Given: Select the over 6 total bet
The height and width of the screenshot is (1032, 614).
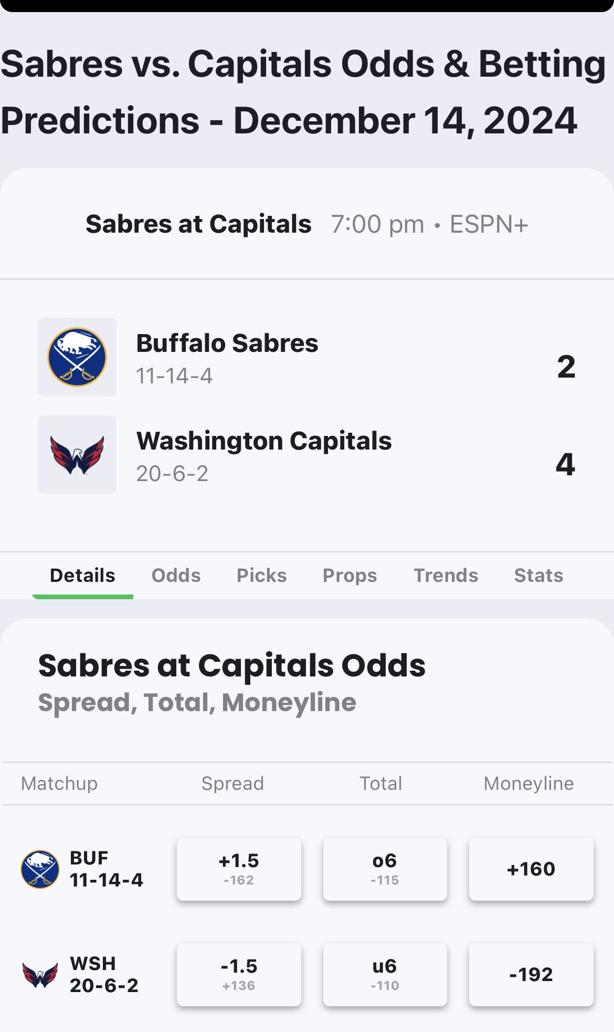Looking at the screenshot, I should (x=385, y=869).
